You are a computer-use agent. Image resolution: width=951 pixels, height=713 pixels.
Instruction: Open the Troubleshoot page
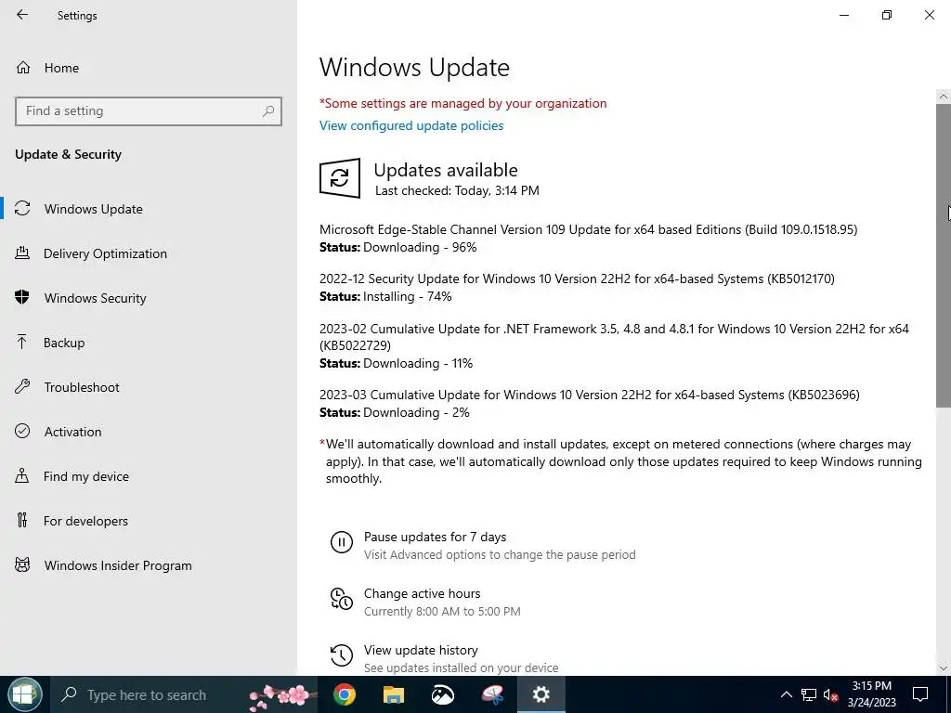(x=82, y=387)
